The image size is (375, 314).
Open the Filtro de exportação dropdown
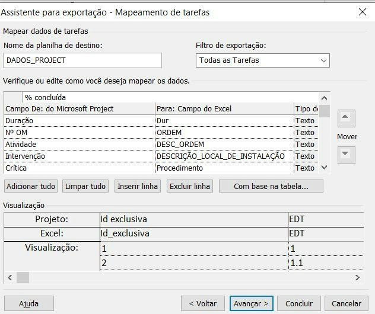(263, 60)
